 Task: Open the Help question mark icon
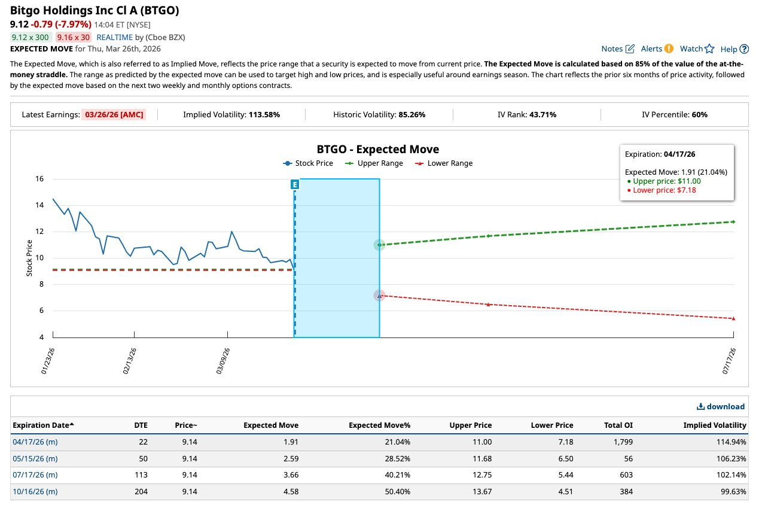(x=744, y=49)
